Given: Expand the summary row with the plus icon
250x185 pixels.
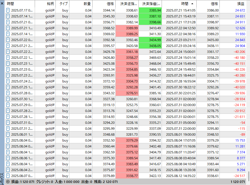Looking at the screenshot, I should pyautogui.click(x=8, y=182).
